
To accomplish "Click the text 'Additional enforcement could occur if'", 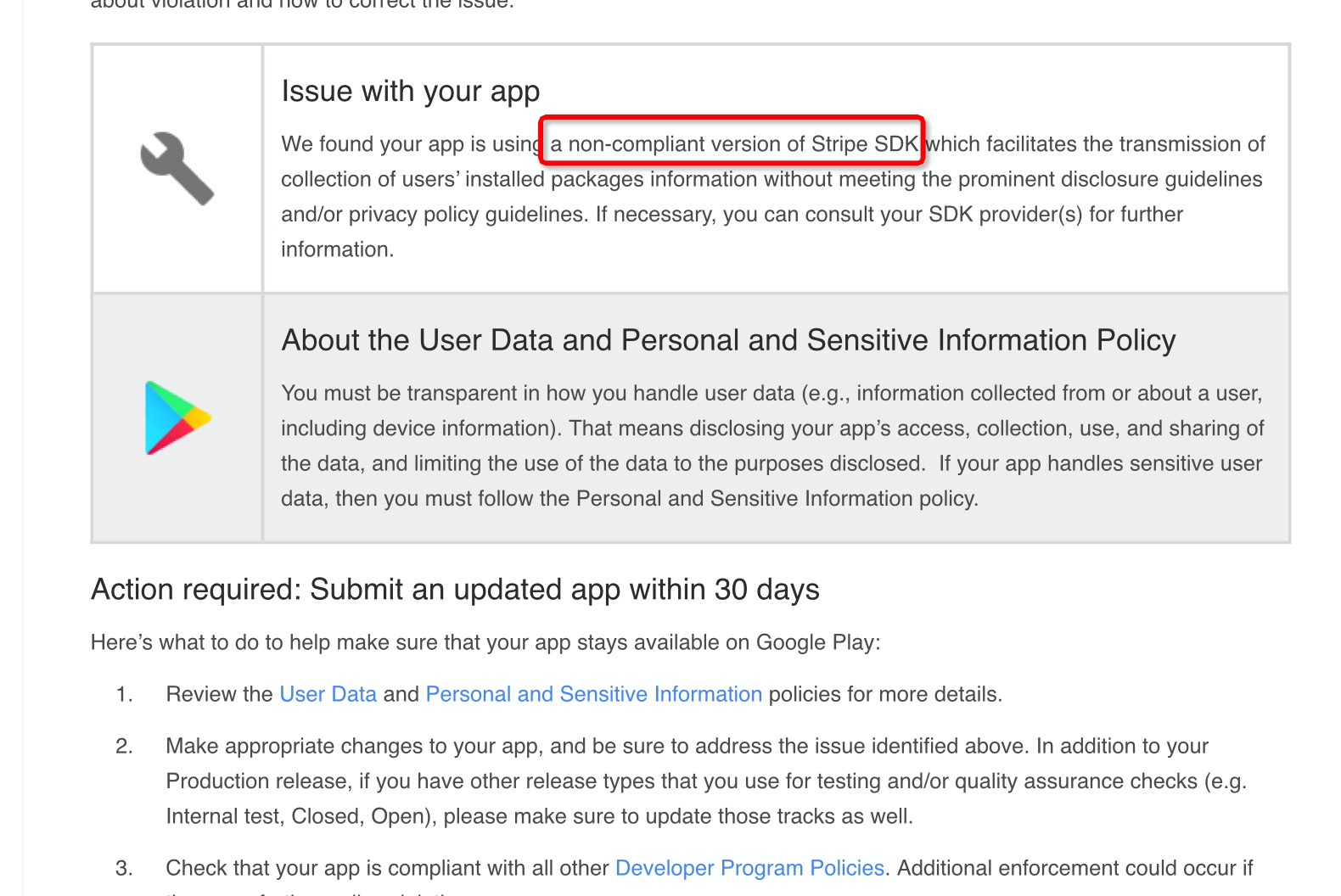I will pos(1074,868).
